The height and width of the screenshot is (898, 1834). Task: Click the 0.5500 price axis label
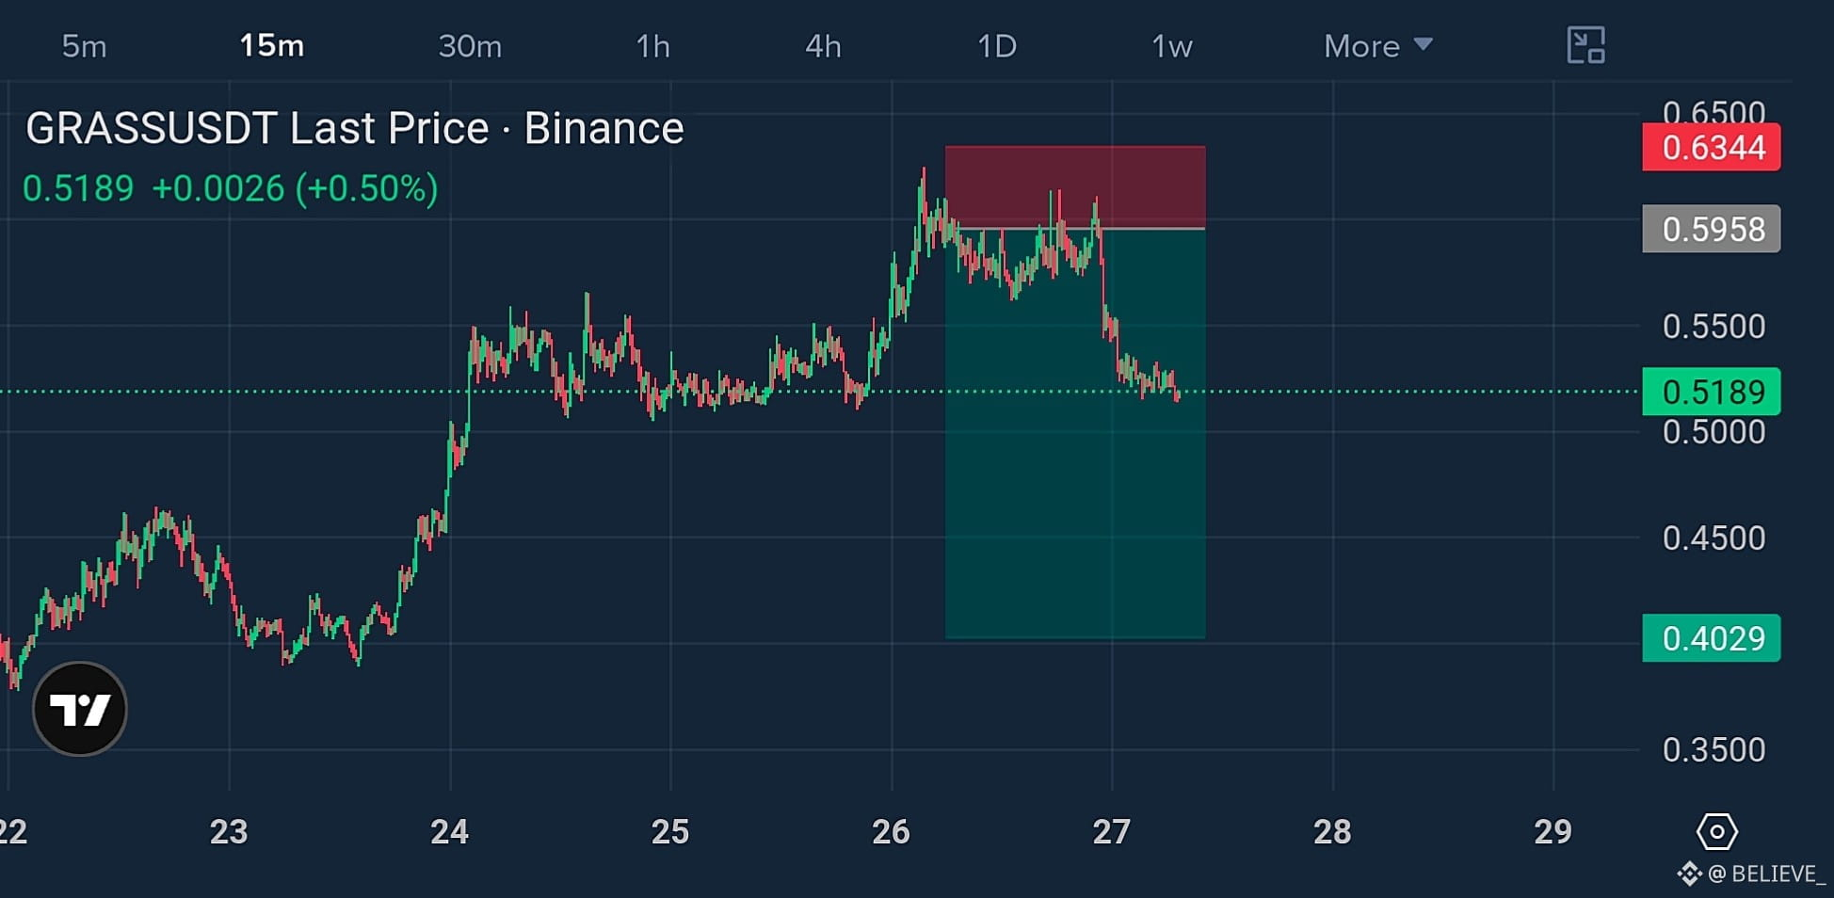[x=1713, y=327]
